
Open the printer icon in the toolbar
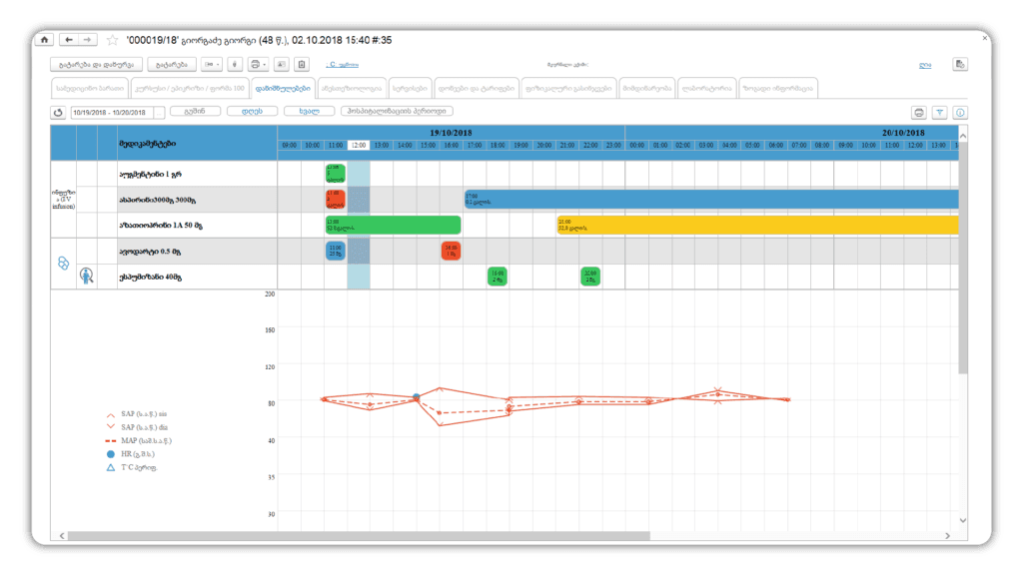(x=255, y=64)
